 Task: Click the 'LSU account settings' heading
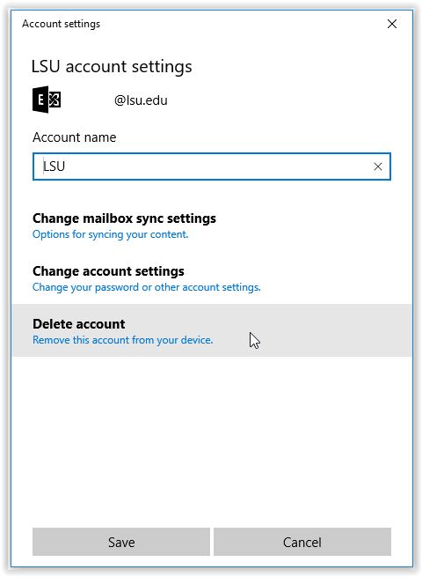click(x=112, y=67)
